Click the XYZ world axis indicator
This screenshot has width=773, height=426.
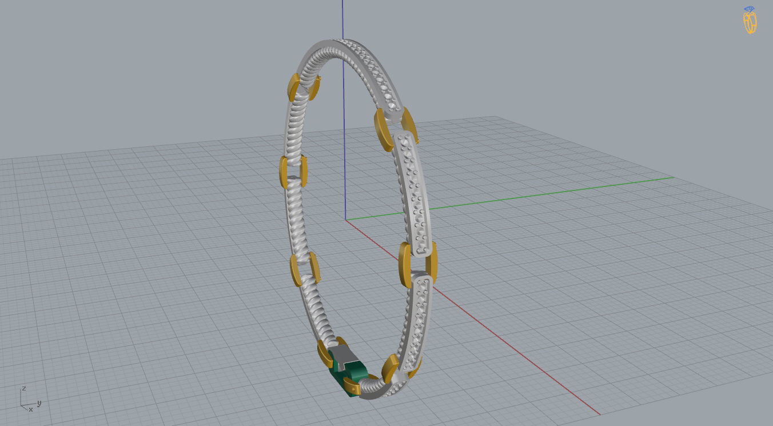pyautogui.click(x=30, y=400)
